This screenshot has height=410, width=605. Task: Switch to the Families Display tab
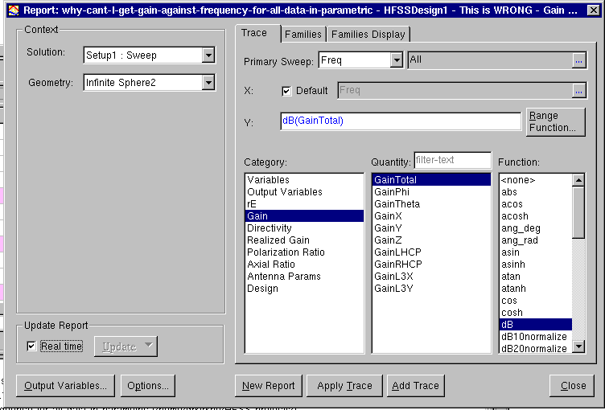[x=368, y=35]
